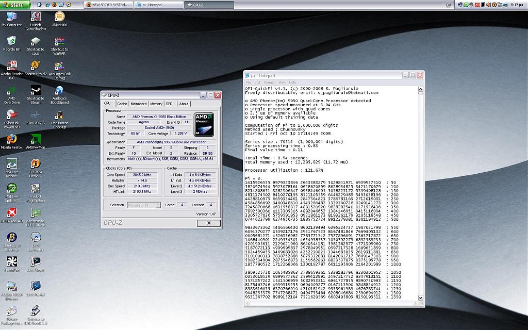
Task: Click OK in the CPU-Z window
Action: coord(208,223)
